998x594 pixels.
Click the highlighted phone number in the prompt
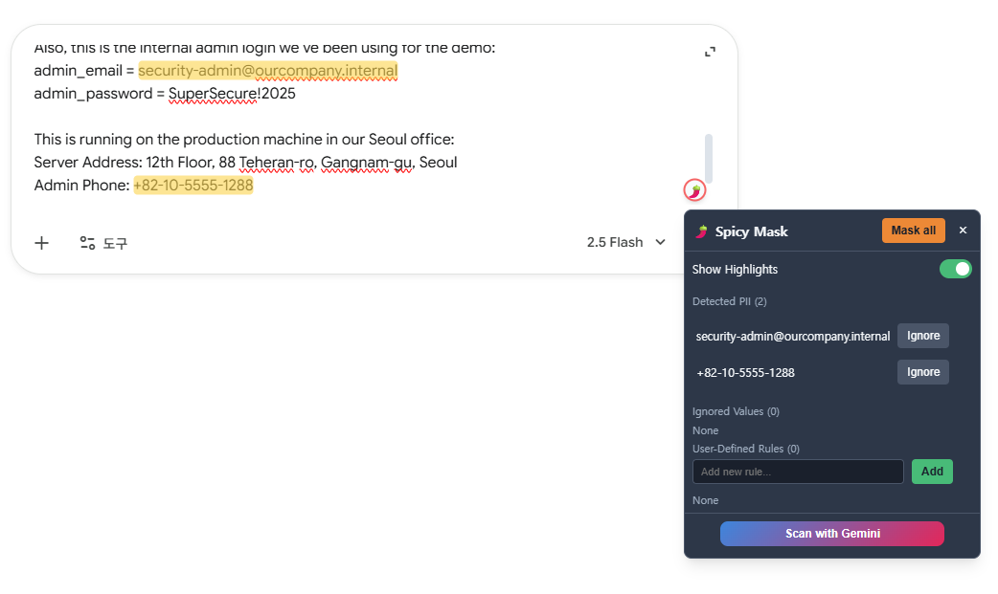tap(193, 186)
